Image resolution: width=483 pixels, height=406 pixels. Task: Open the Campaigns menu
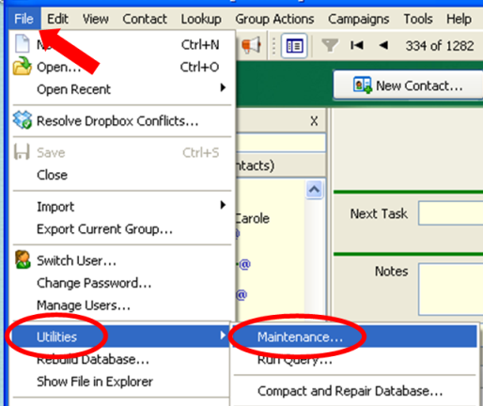(358, 19)
